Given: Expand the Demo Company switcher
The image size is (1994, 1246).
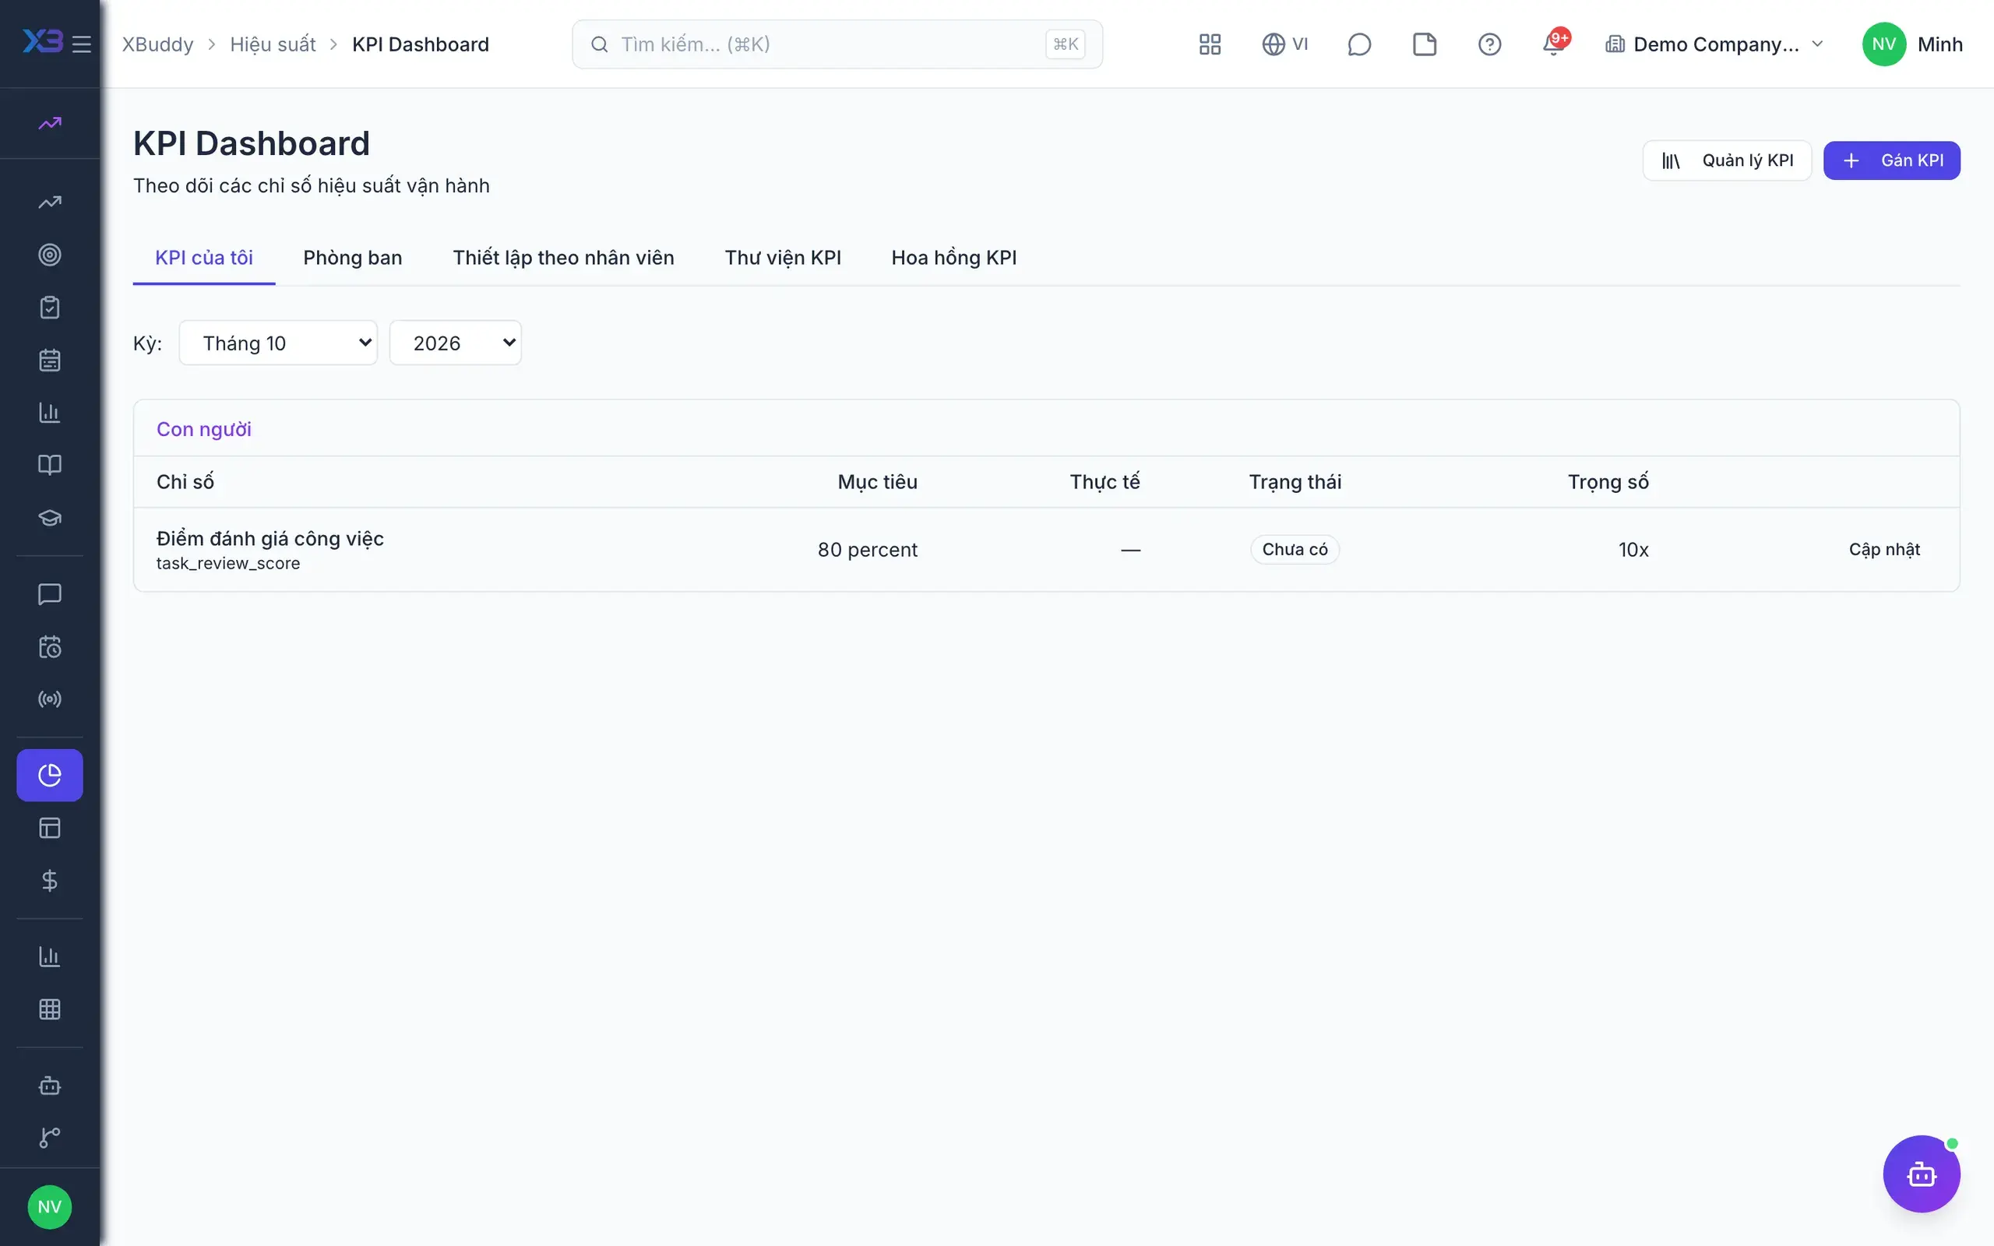Looking at the screenshot, I should (x=1714, y=44).
